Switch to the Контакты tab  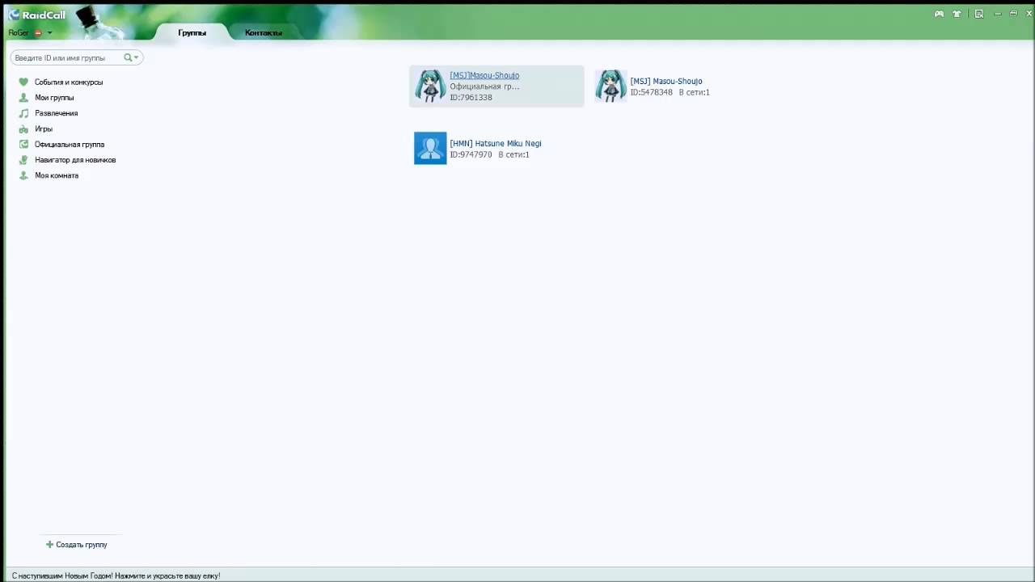click(x=264, y=32)
